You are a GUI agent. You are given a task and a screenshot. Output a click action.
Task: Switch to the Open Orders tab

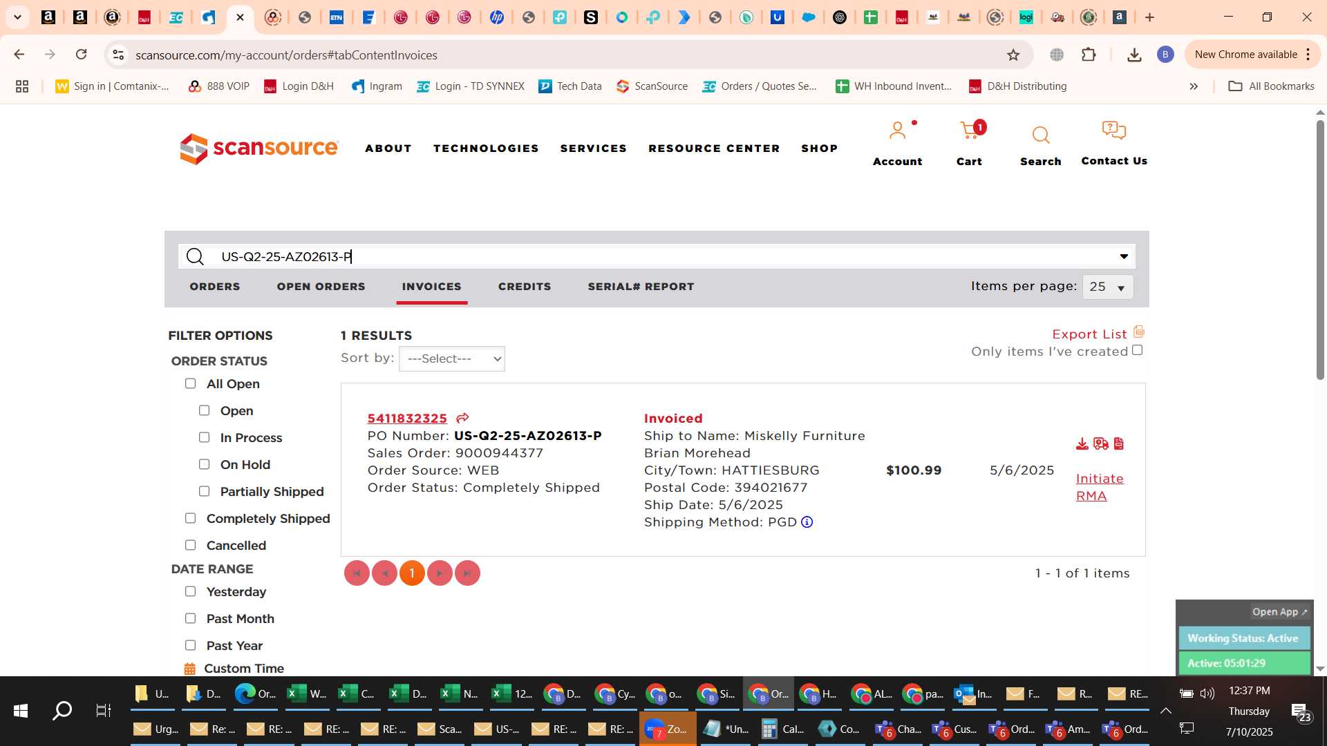(x=321, y=287)
